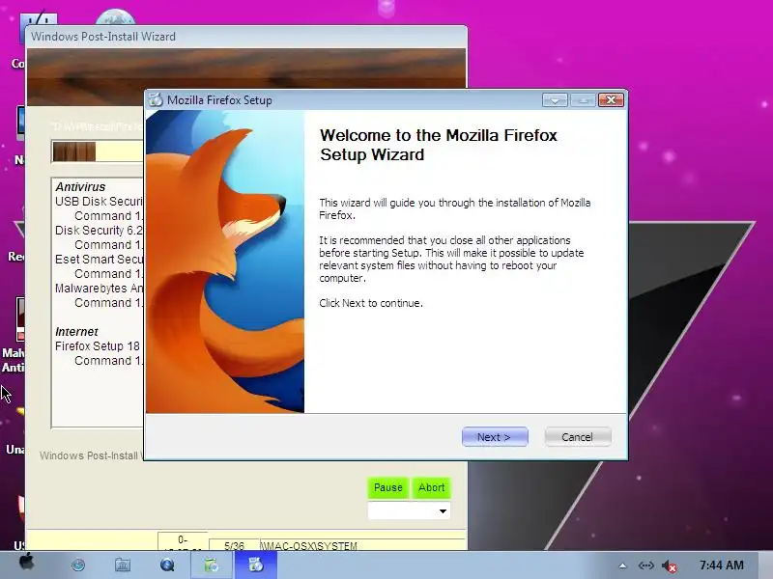Screen dimensions: 773x579
Task: Click the Welcome to Mozilla Firefox Setup heading
Action: coord(439,145)
